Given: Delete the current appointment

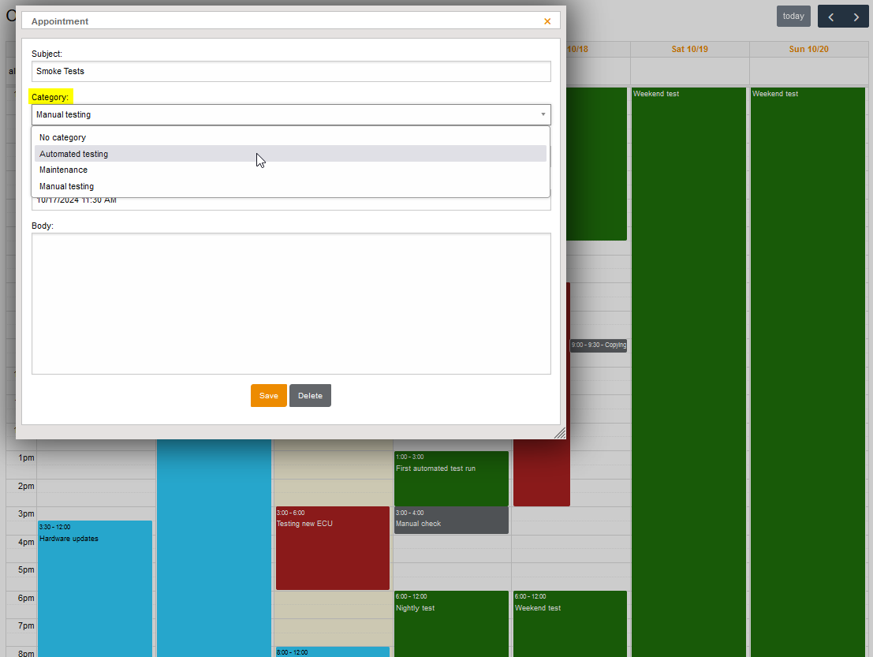Looking at the screenshot, I should point(310,395).
